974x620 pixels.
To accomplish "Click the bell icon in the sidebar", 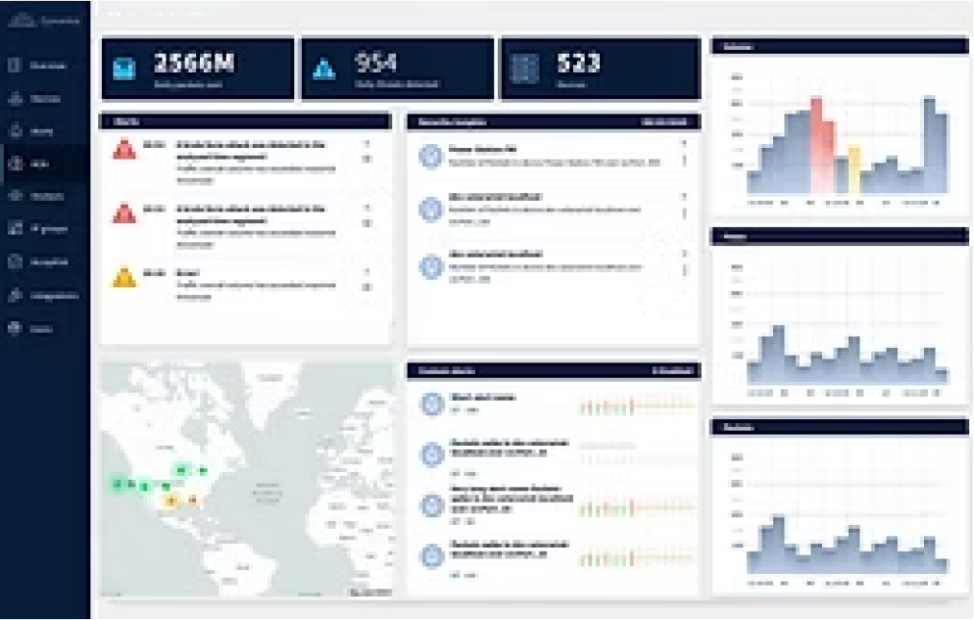I will (16, 130).
